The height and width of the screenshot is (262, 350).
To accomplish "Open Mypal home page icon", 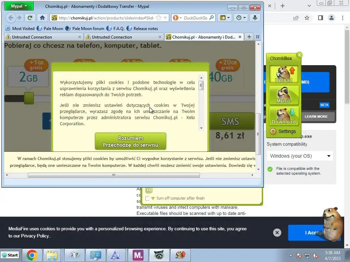I will click(42, 18).
